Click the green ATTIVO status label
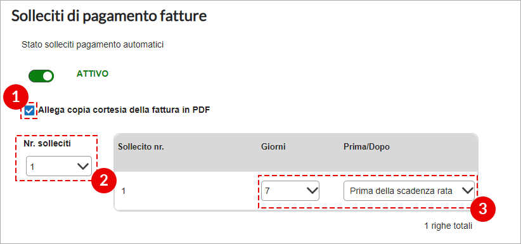 [93, 74]
